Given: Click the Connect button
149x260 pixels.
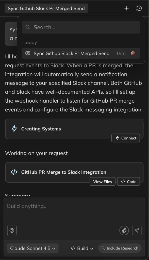Looking at the screenshot, I should coord(126,138).
